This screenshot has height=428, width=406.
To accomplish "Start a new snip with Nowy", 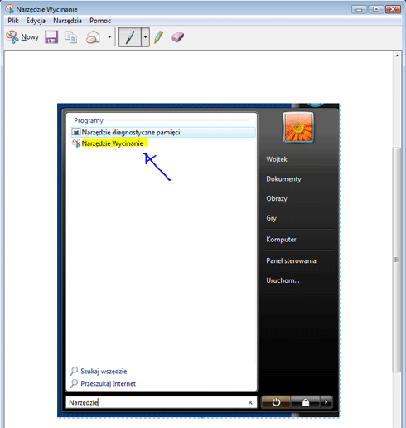I will (22, 37).
